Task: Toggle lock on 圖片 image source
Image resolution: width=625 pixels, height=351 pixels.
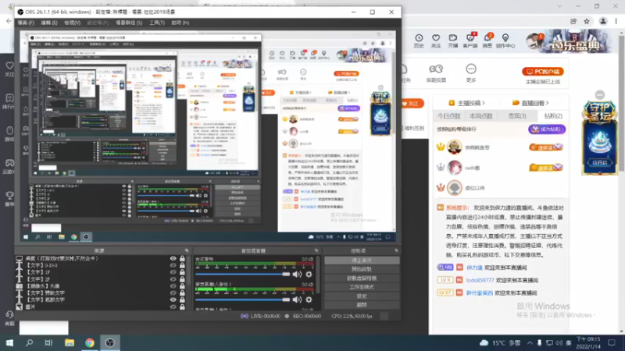Action: (x=182, y=307)
